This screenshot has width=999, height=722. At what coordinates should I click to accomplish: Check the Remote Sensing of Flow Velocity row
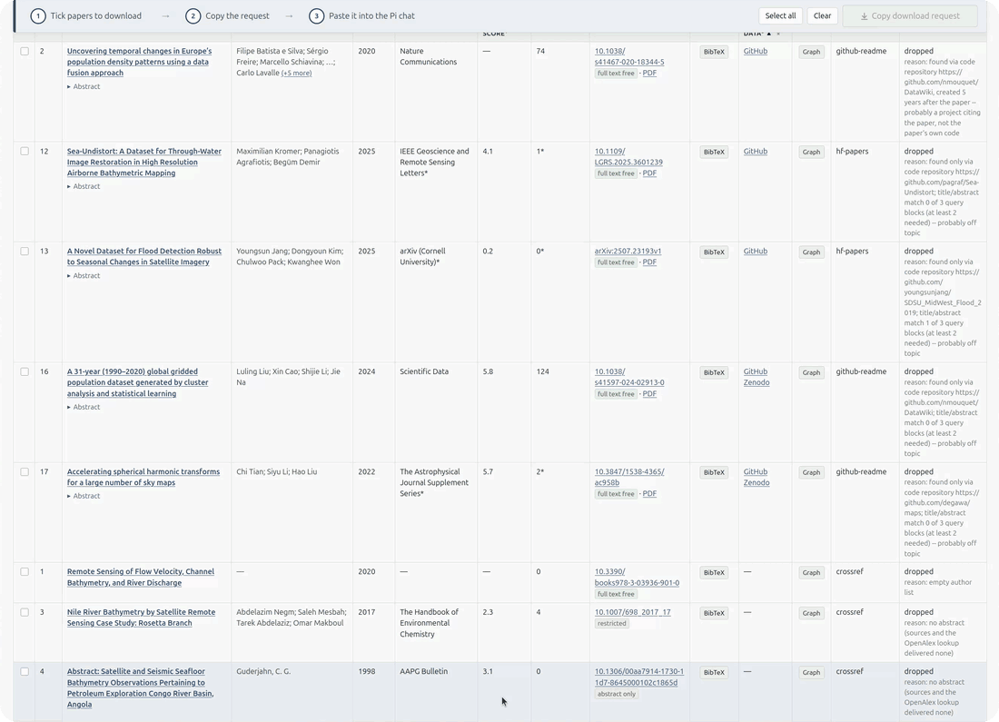pyautogui.click(x=25, y=571)
